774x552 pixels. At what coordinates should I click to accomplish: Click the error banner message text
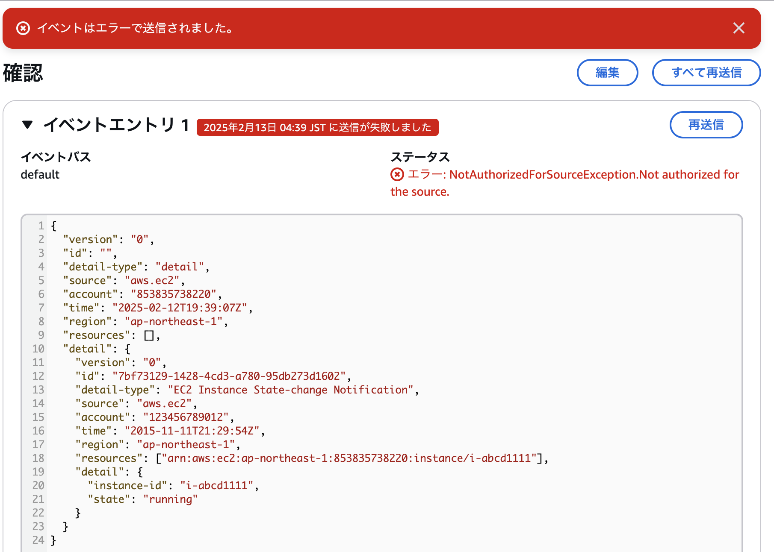(136, 28)
